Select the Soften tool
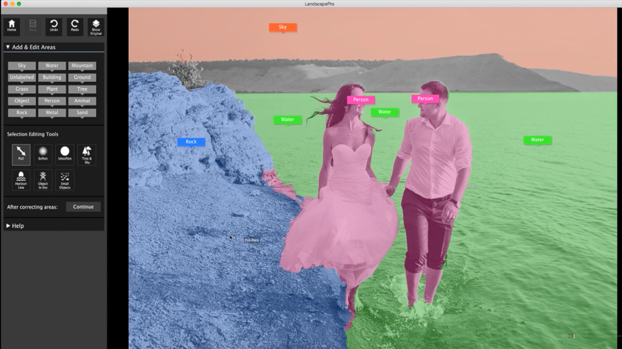 coord(43,154)
